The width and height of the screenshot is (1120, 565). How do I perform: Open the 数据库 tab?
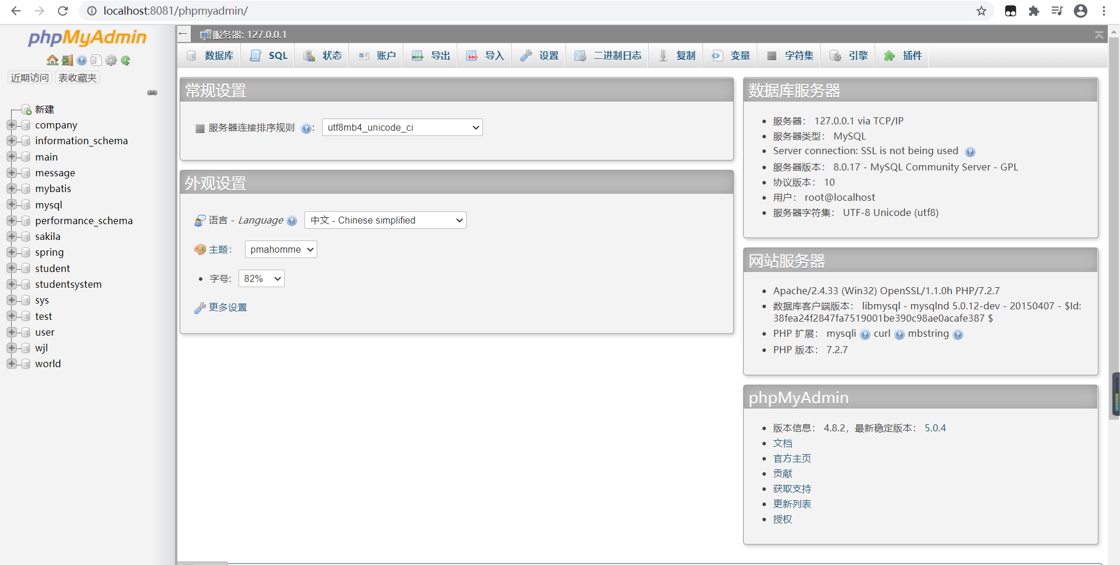tap(210, 55)
